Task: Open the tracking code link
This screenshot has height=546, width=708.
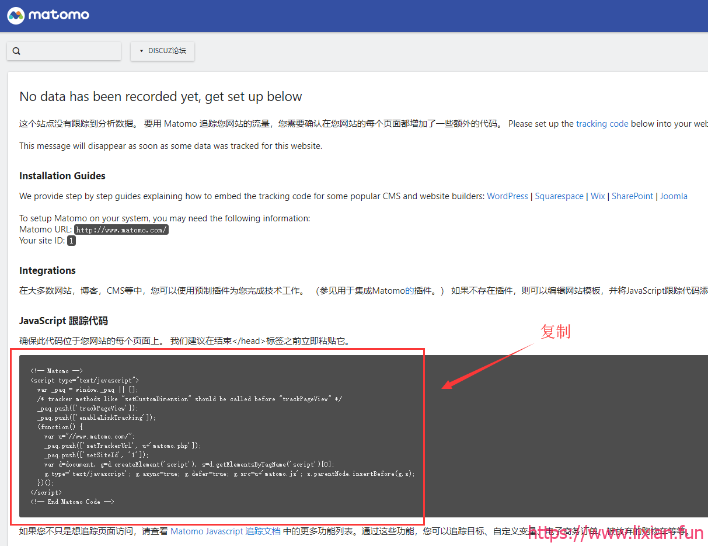Action: click(602, 124)
